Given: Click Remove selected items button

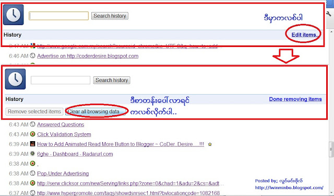Looking at the screenshot, I should pyautogui.click(x=34, y=111).
